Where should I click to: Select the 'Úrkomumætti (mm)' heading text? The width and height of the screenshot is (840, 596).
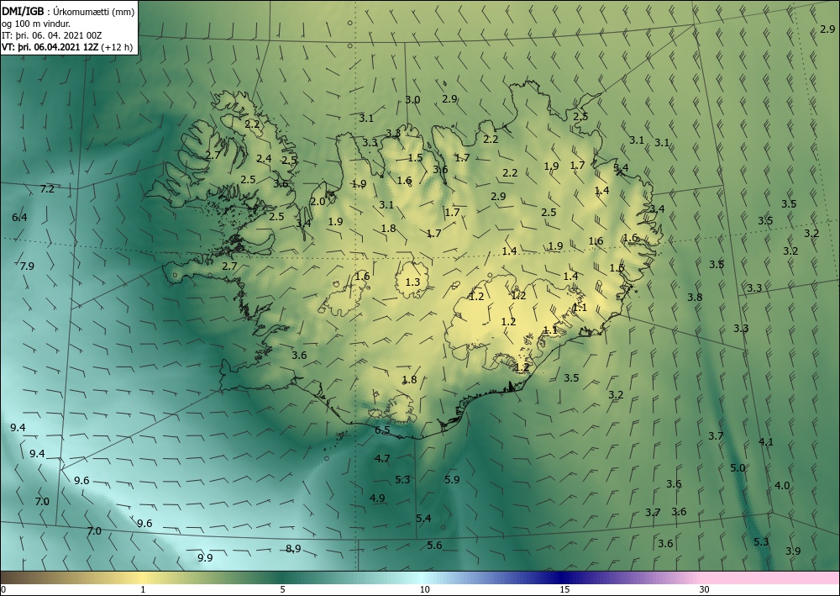[x=94, y=12]
